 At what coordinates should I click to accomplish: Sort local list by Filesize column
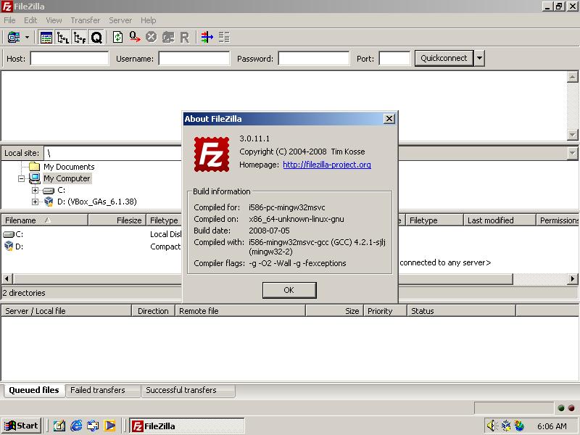(x=117, y=220)
